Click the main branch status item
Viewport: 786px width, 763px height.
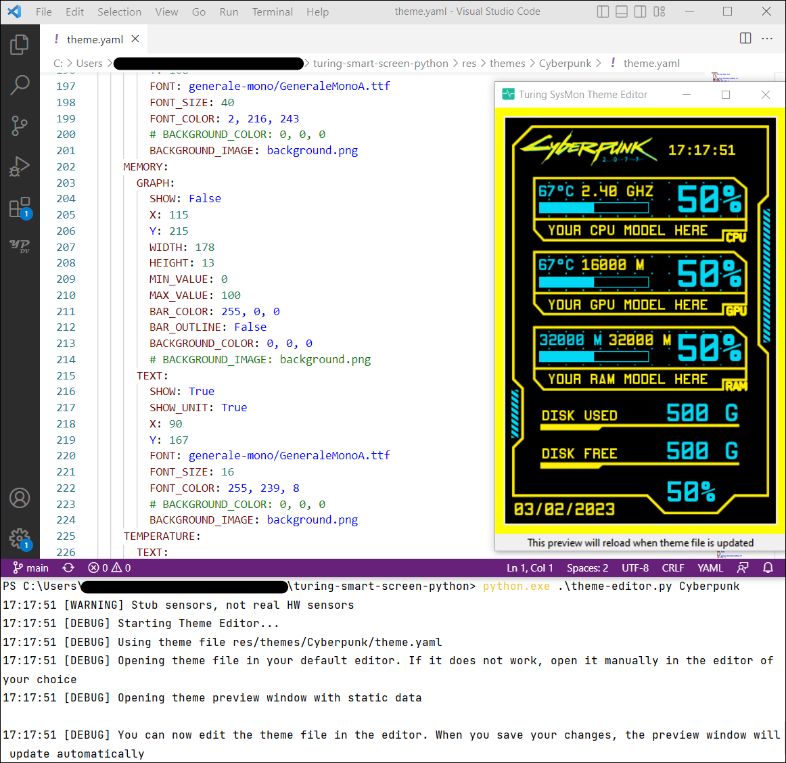click(31, 568)
